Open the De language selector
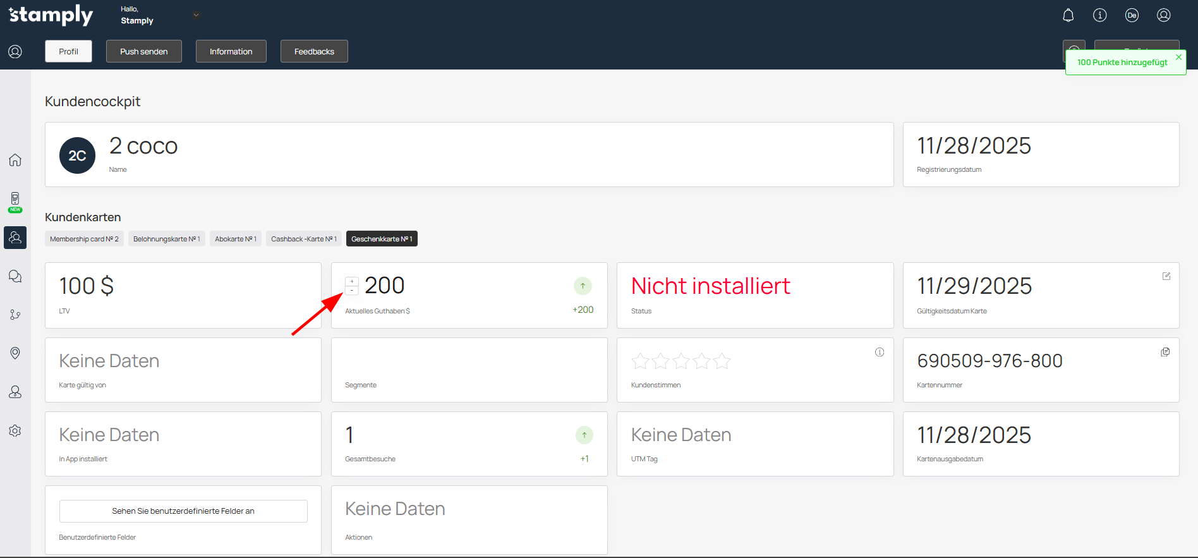The height and width of the screenshot is (558, 1198). click(1132, 15)
